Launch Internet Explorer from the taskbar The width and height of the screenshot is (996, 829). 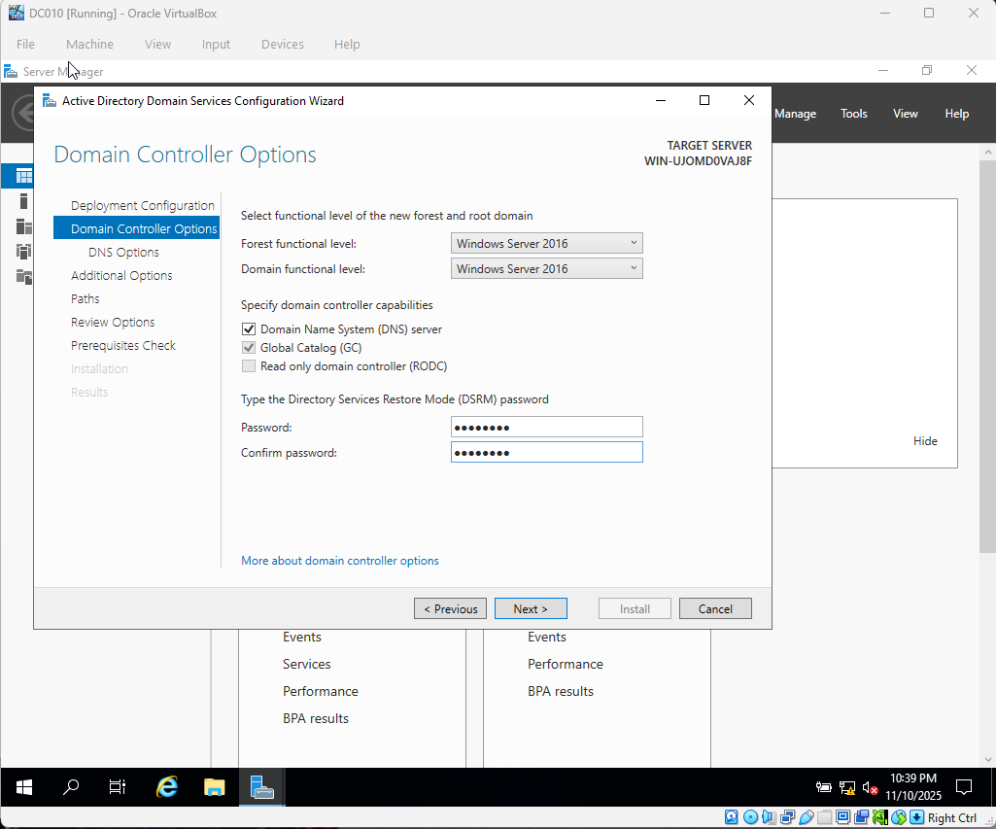[x=165, y=787]
